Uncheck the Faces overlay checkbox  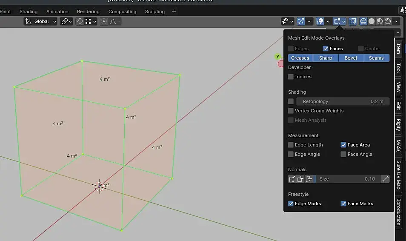coord(326,49)
